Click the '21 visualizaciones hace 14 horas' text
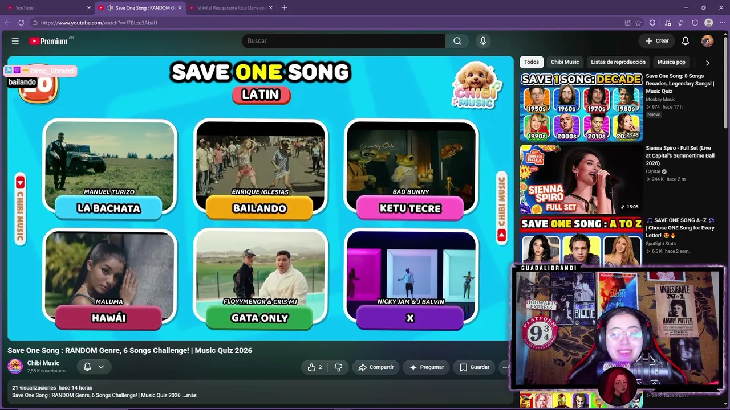The height and width of the screenshot is (410, 730). [x=52, y=388]
